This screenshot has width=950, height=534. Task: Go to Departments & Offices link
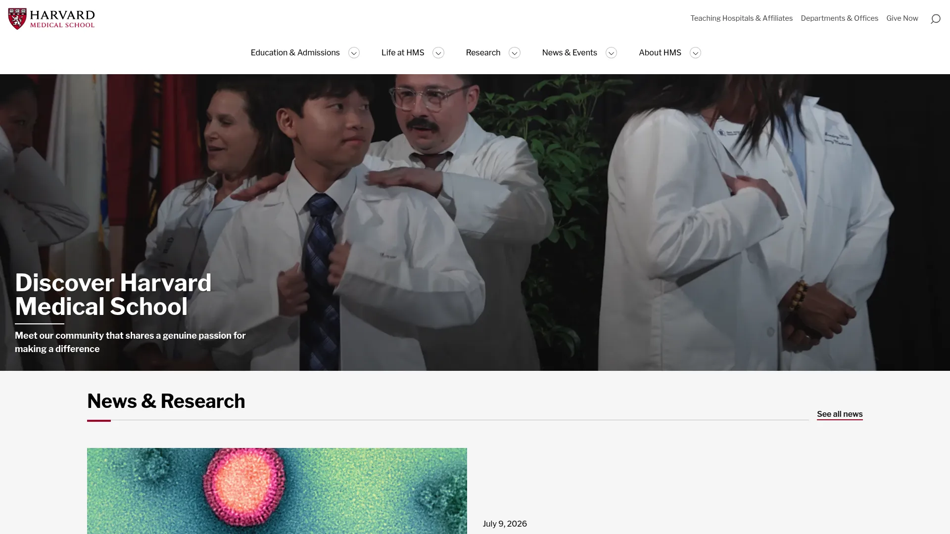tap(839, 18)
